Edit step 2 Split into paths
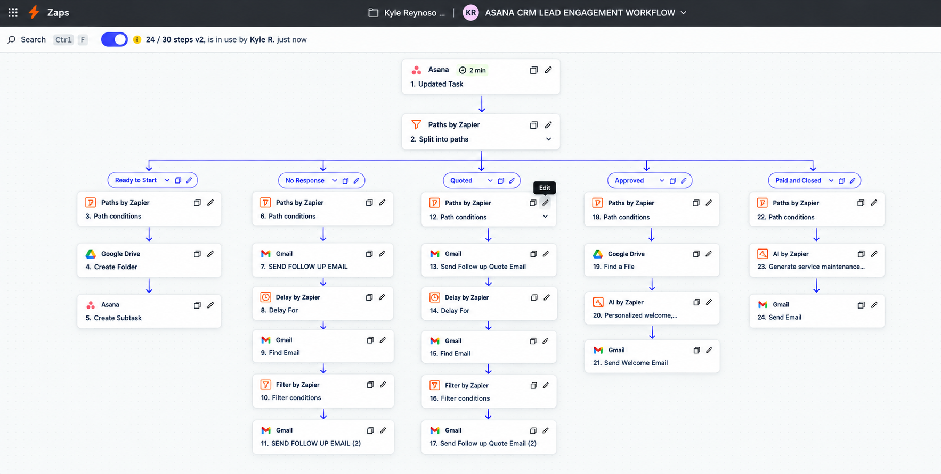Image resolution: width=941 pixels, height=474 pixels. pos(548,124)
